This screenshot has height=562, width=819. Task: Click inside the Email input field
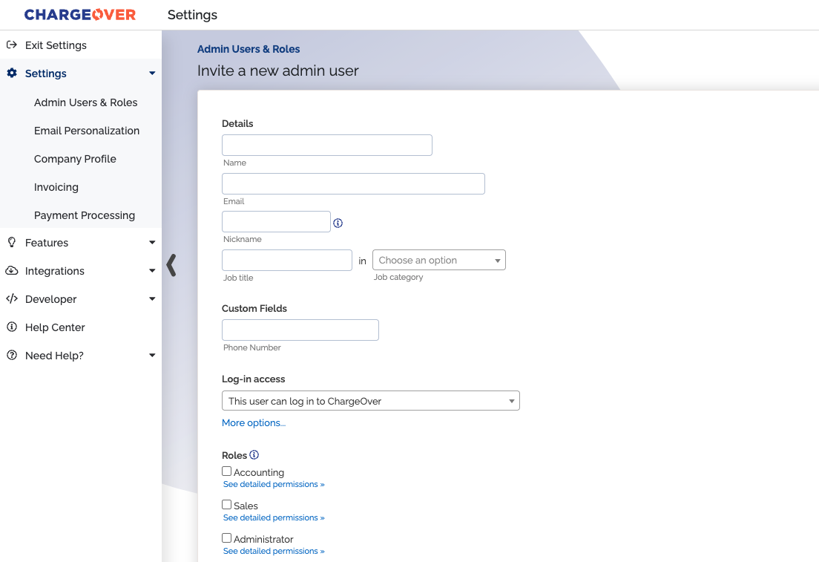pos(353,183)
